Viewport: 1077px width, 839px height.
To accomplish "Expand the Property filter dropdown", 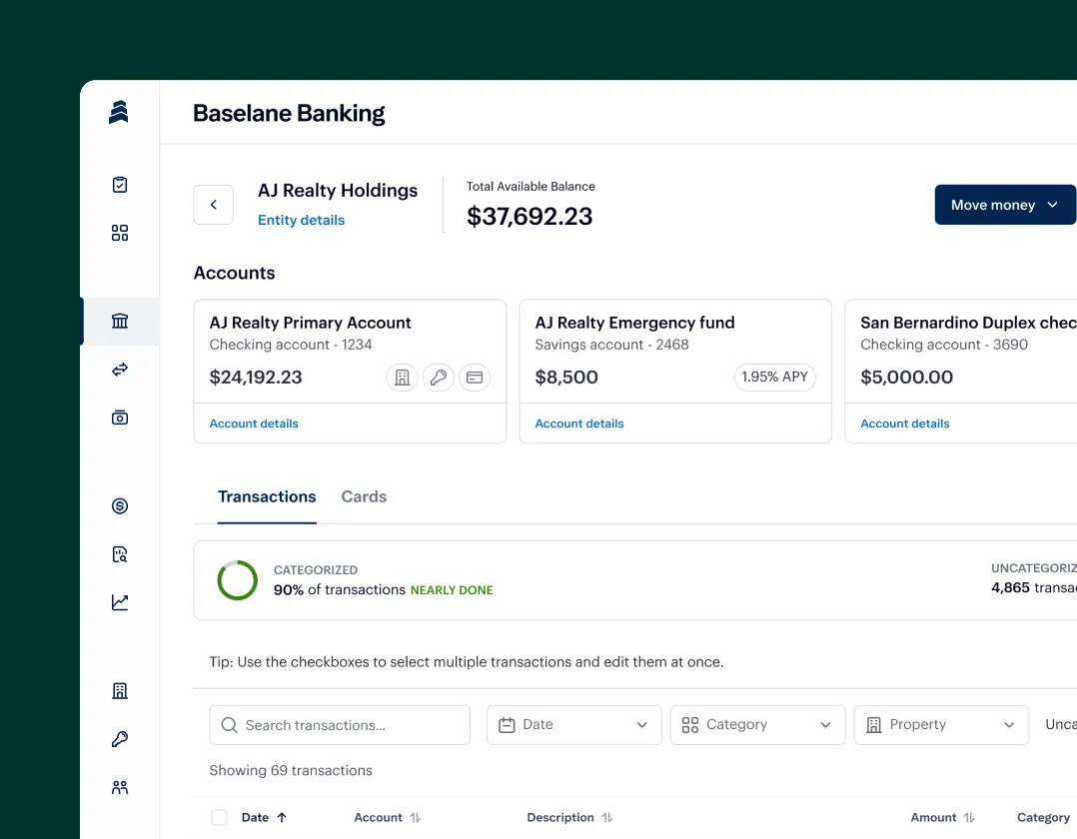I will [941, 725].
